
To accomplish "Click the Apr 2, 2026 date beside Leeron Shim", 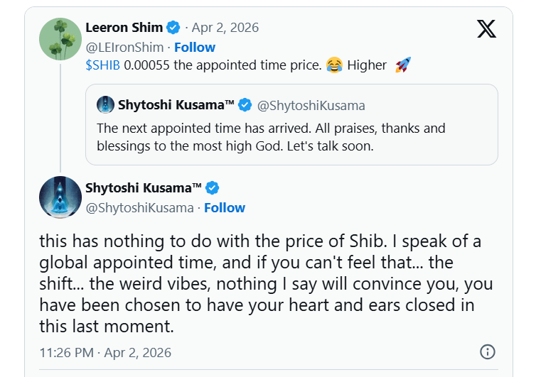I will 226,28.
